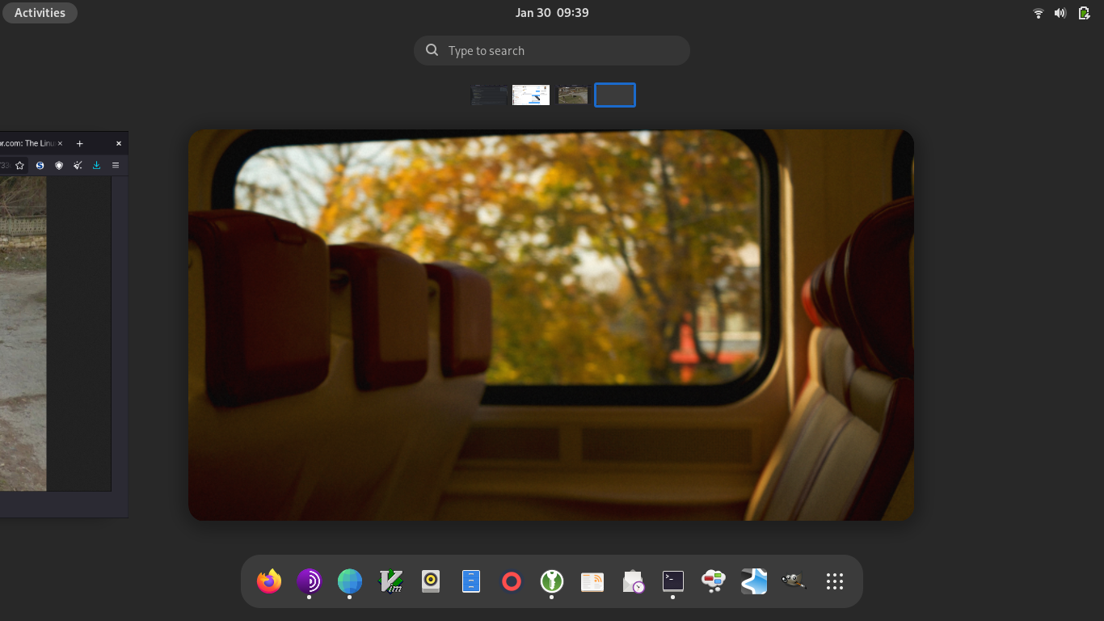Open the blue file cabinet Files app

471,581
